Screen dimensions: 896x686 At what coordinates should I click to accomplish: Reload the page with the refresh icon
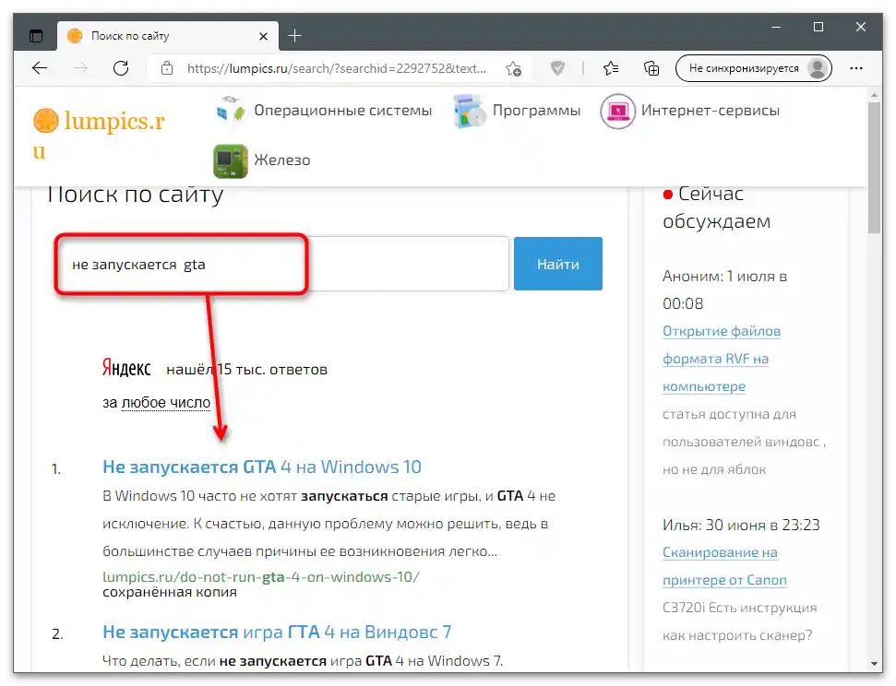click(121, 68)
